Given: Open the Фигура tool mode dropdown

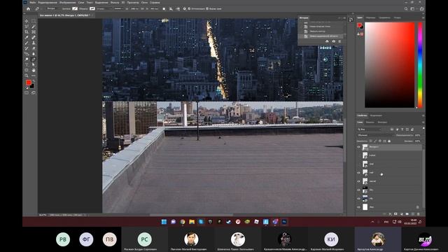Looking at the screenshot, I should pos(54,9).
